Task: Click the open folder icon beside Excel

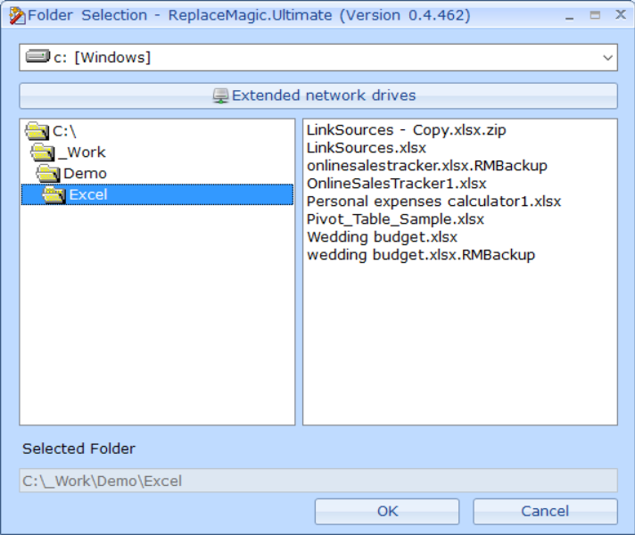Action: (54, 194)
